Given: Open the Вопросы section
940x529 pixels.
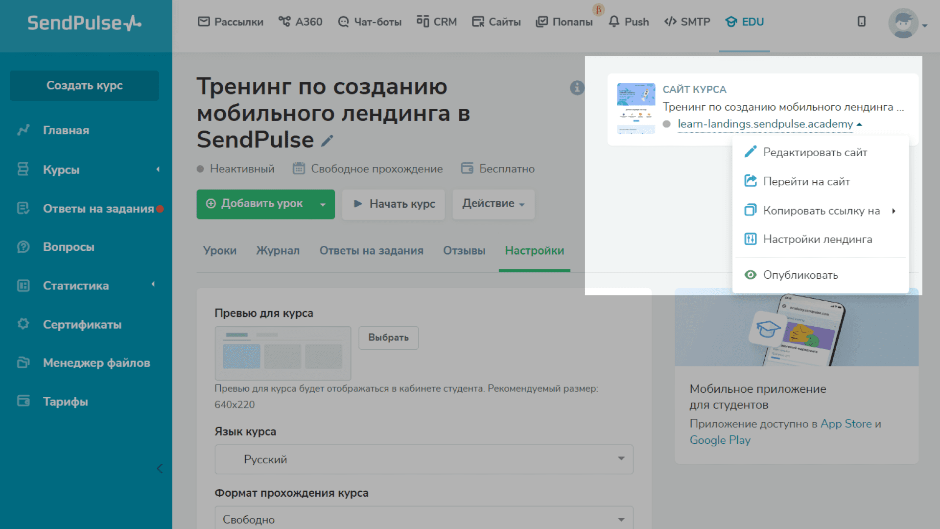Looking at the screenshot, I should 69,247.
